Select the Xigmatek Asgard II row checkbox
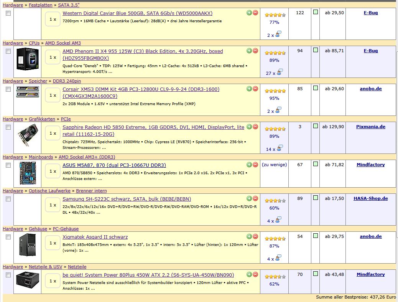 tap(8, 237)
